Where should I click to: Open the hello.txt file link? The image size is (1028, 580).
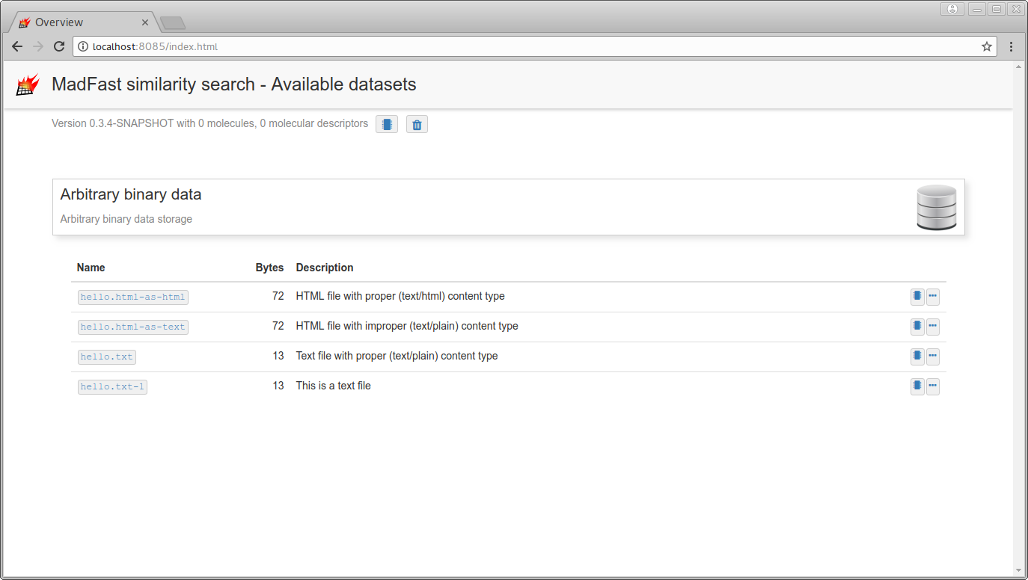point(106,357)
